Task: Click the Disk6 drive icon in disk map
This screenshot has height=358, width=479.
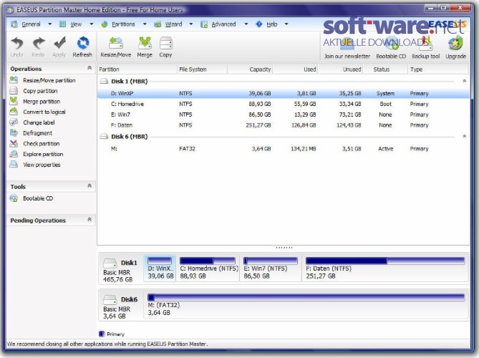Action: pos(110,300)
